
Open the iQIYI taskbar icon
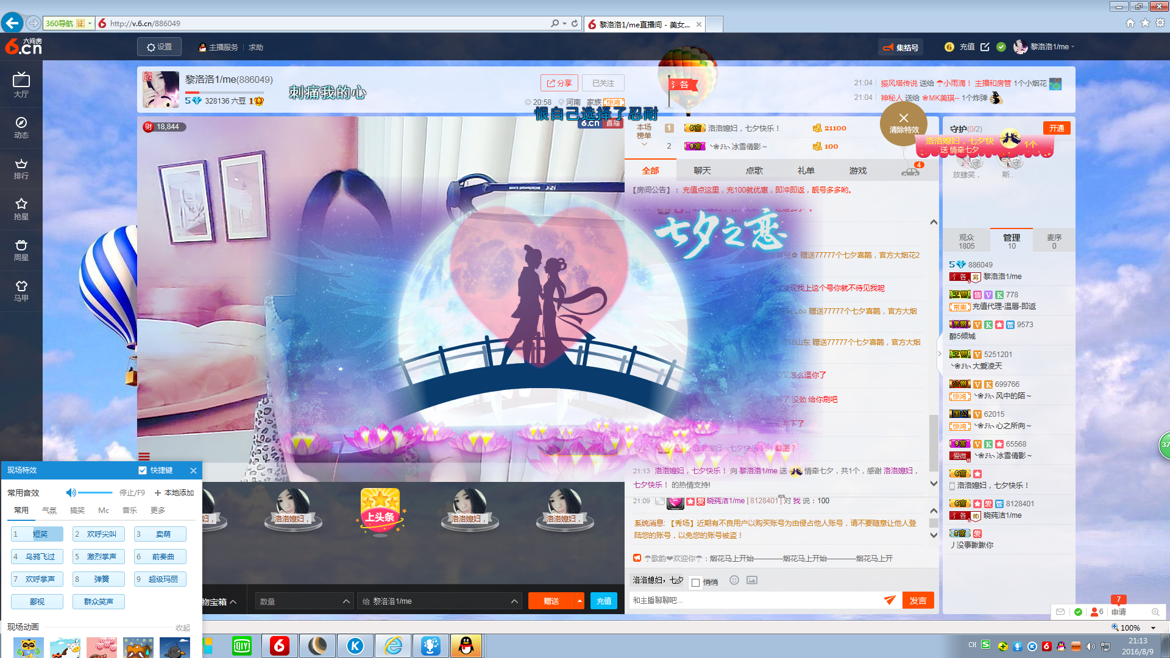[242, 646]
